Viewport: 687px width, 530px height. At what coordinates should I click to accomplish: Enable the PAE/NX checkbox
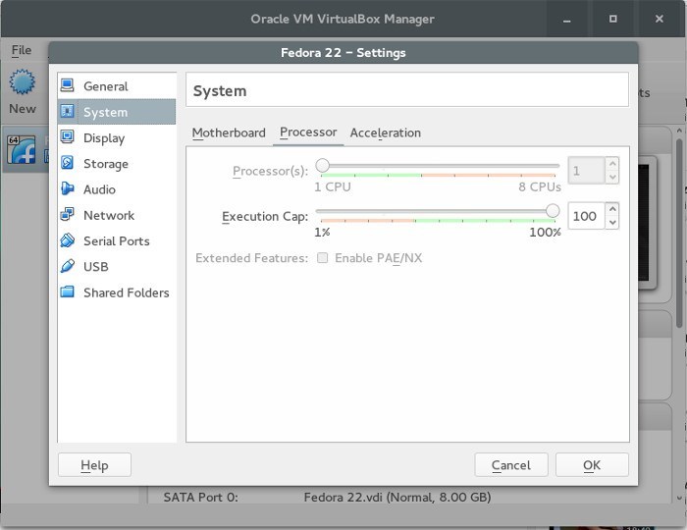[x=323, y=258]
